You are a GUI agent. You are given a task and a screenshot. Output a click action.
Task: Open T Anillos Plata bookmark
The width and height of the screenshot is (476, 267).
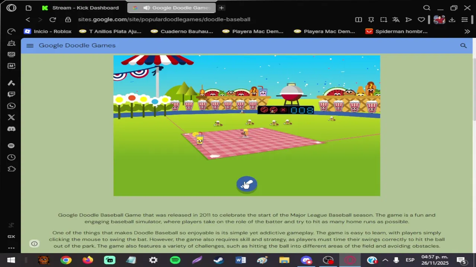[x=110, y=31]
